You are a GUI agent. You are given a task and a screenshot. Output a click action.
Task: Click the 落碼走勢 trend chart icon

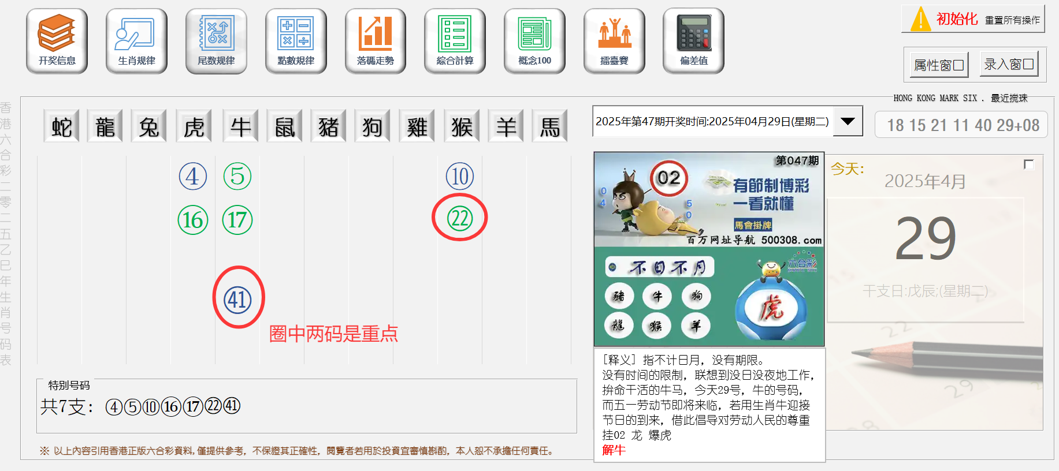click(376, 40)
